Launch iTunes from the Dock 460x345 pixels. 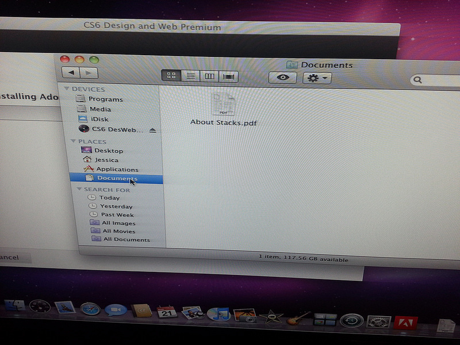[218, 314]
